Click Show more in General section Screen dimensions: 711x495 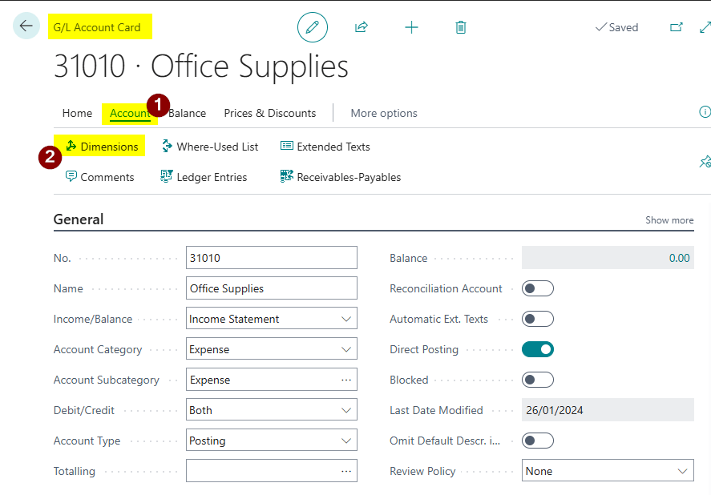click(x=669, y=220)
